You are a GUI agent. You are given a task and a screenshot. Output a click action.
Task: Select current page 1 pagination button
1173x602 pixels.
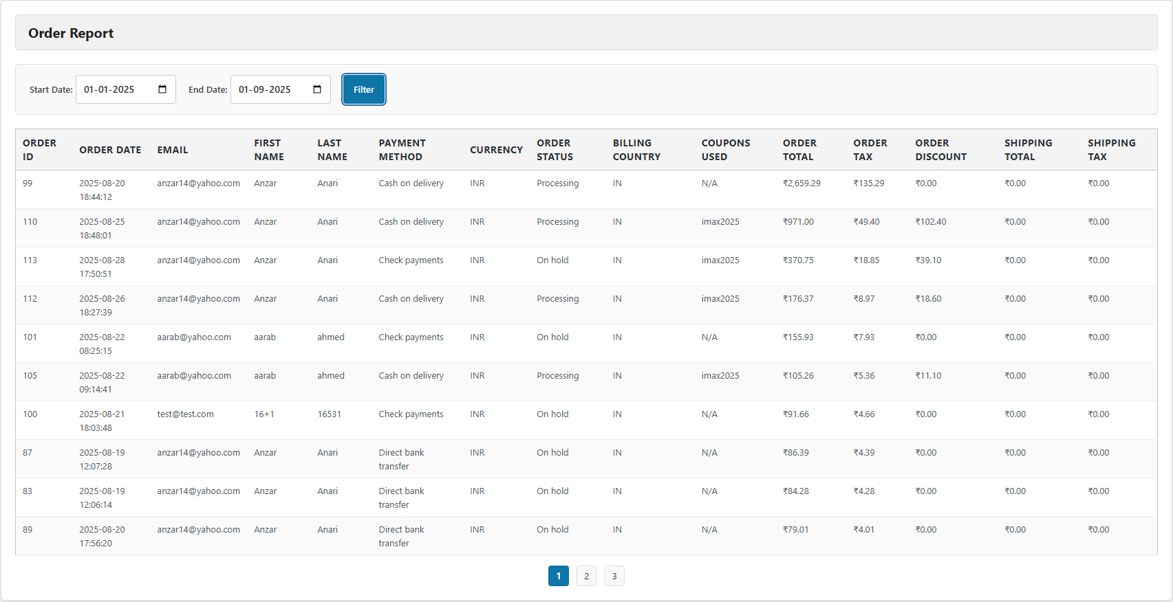coord(559,576)
